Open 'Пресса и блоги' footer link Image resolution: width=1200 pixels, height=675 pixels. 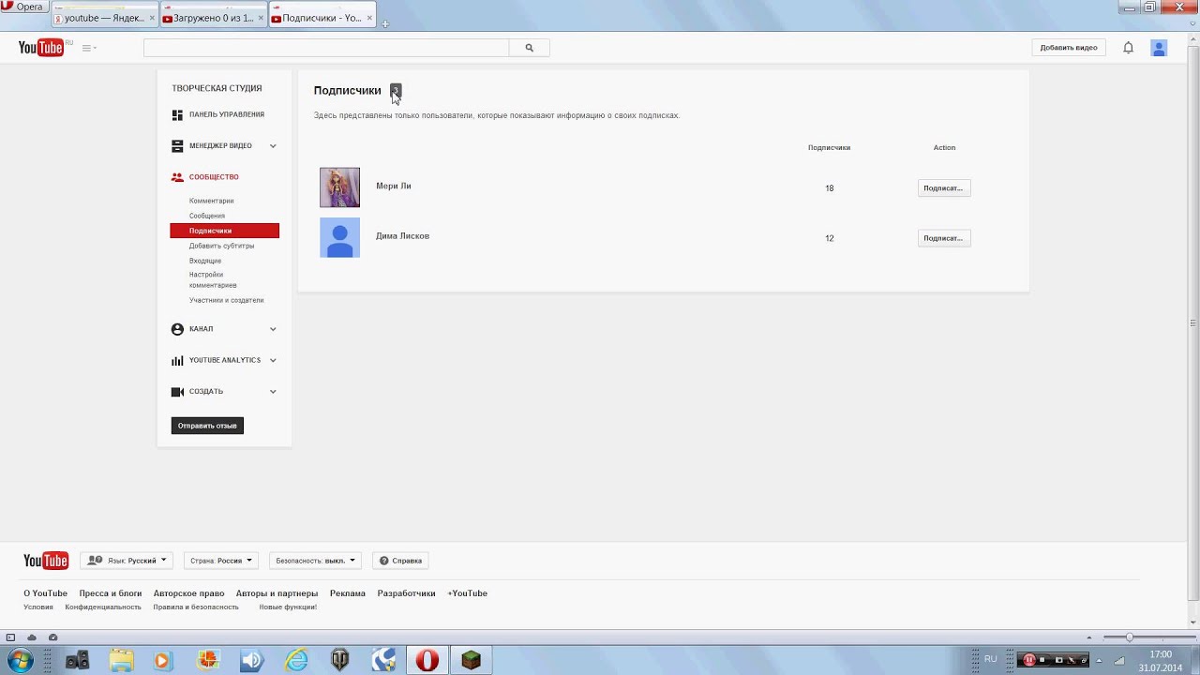tap(111, 593)
